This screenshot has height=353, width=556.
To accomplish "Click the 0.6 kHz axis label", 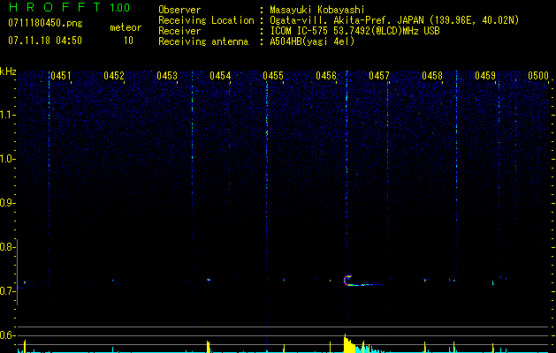I will [7, 335].
